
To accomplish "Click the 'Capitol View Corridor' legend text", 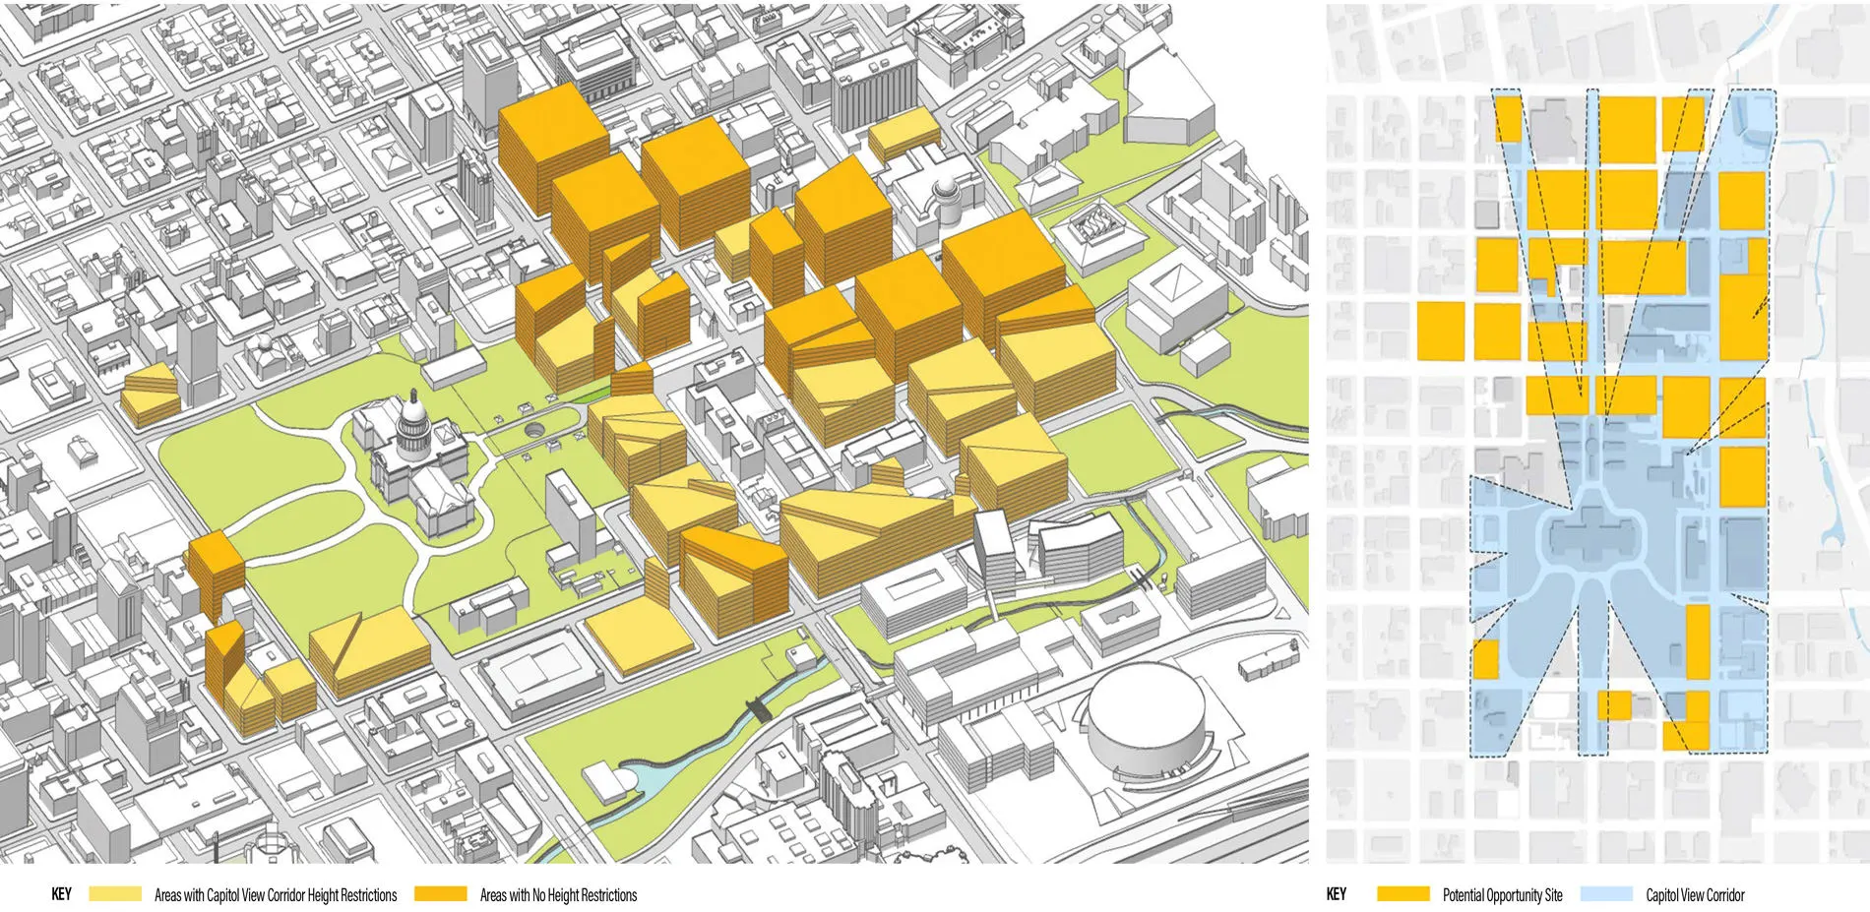I will point(1695,895).
